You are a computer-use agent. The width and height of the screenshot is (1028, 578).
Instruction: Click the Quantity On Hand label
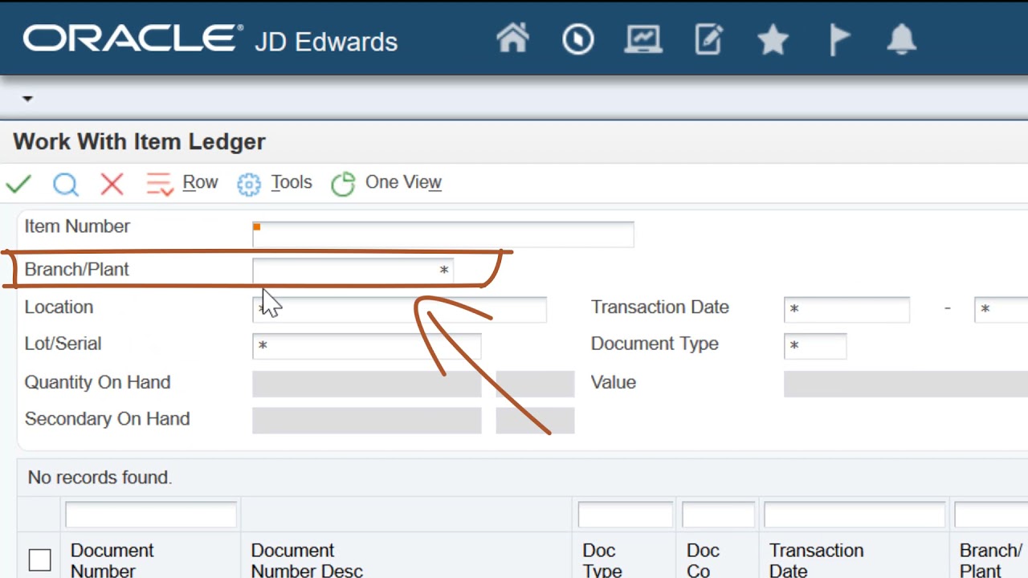pos(97,382)
